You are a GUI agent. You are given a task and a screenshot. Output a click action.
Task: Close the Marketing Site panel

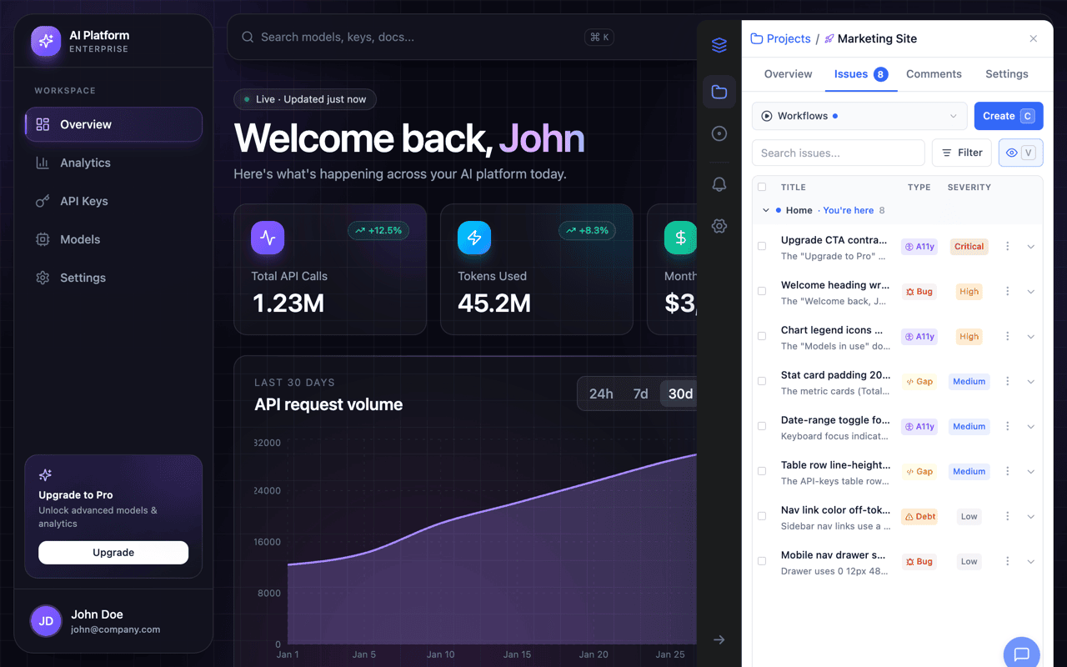1034,38
